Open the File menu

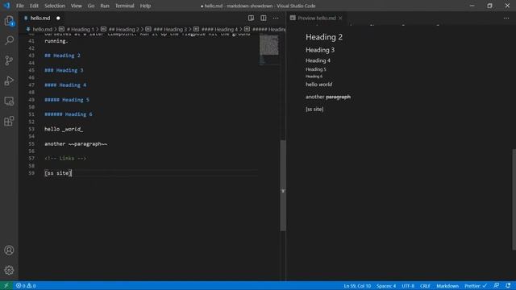(20, 6)
